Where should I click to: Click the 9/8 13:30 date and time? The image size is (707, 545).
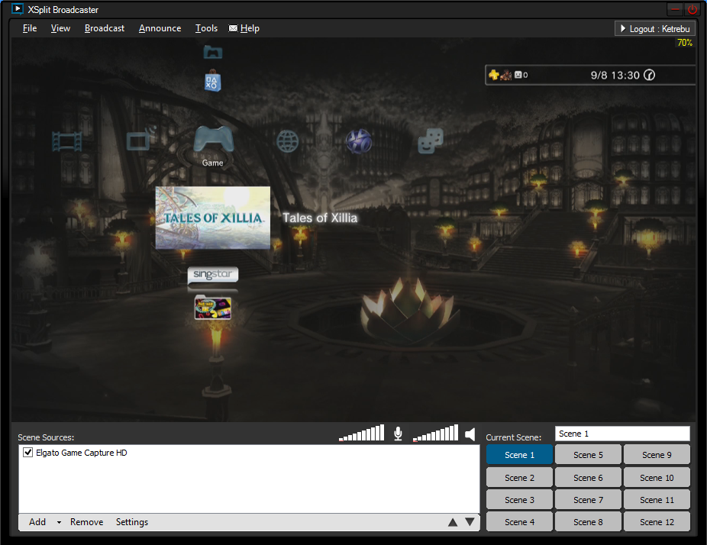615,76
